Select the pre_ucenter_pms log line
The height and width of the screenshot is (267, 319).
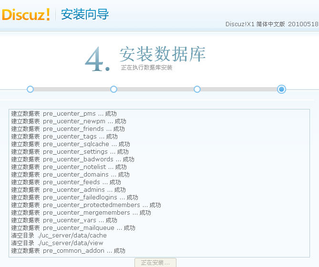pyautogui.click(x=64, y=114)
